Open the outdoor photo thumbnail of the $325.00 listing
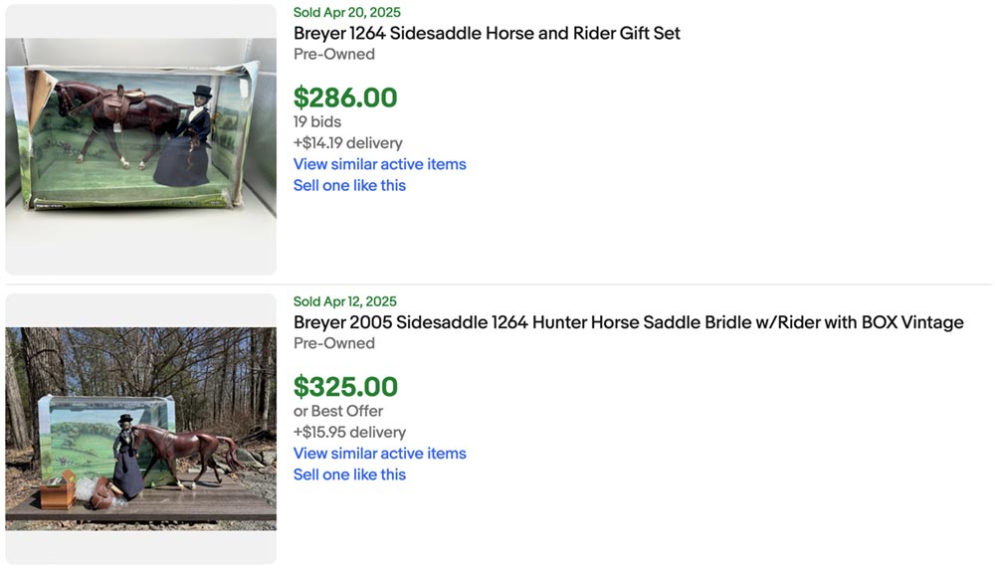This screenshot has height=572, width=995. 140,428
